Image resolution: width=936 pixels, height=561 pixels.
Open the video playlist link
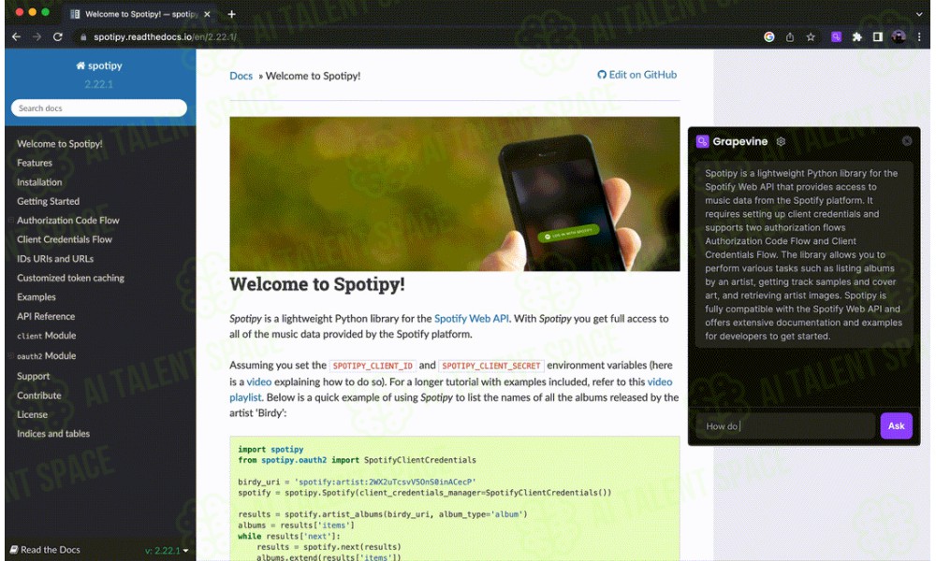tap(660, 381)
